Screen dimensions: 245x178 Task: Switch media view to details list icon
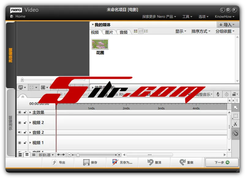tap(146, 31)
